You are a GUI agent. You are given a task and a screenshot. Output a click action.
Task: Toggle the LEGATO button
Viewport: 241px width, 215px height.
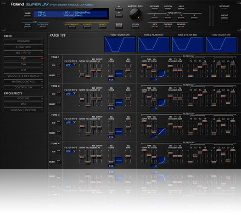click(87, 27)
